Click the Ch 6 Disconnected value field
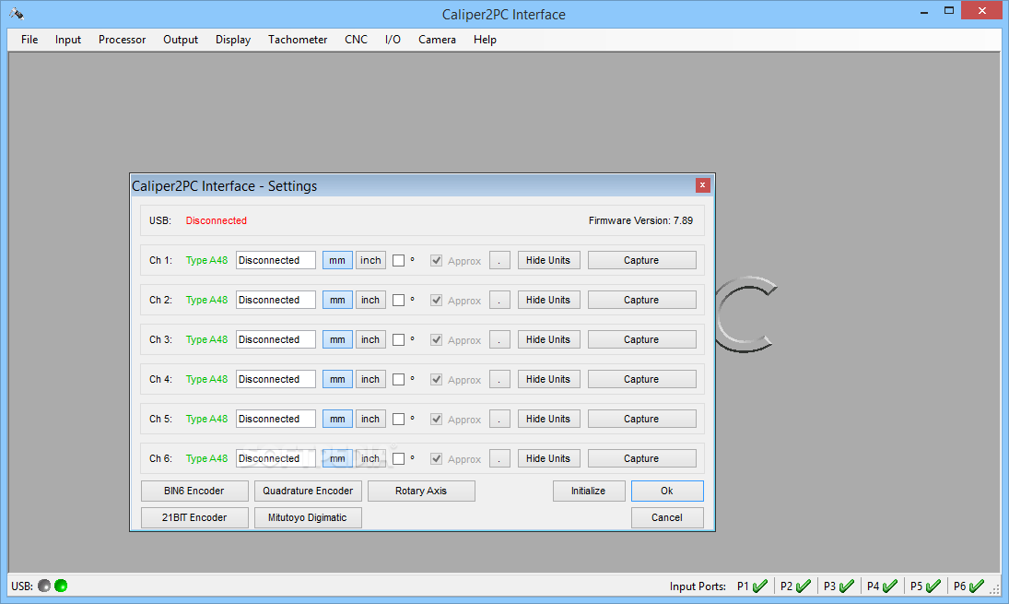Screen dimensions: 1009x604 pyautogui.click(x=276, y=458)
